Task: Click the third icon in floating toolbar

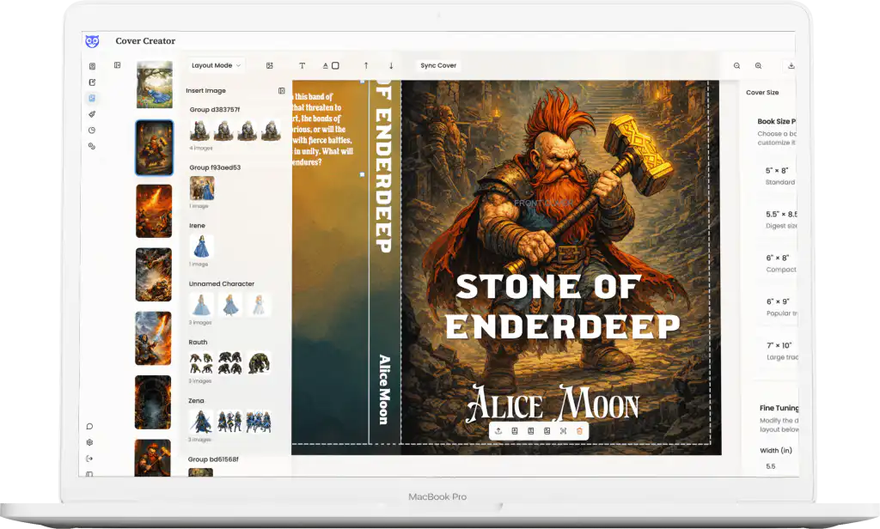Action: coord(531,431)
